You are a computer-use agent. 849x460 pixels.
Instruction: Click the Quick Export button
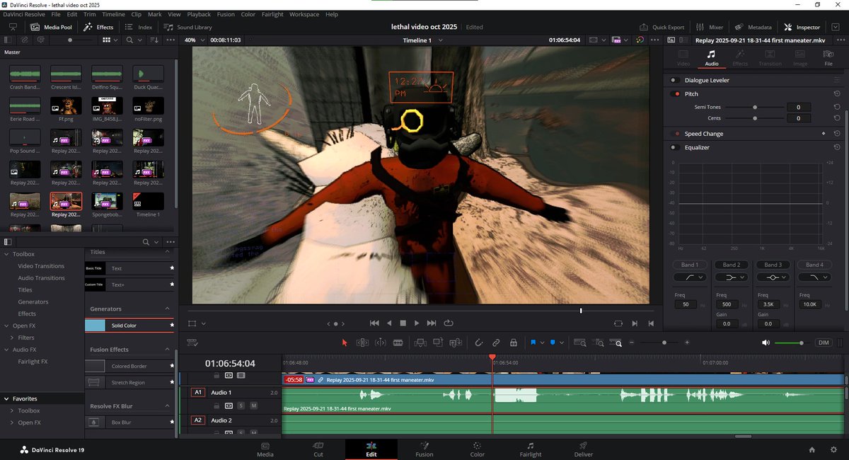tap(662, 27)
